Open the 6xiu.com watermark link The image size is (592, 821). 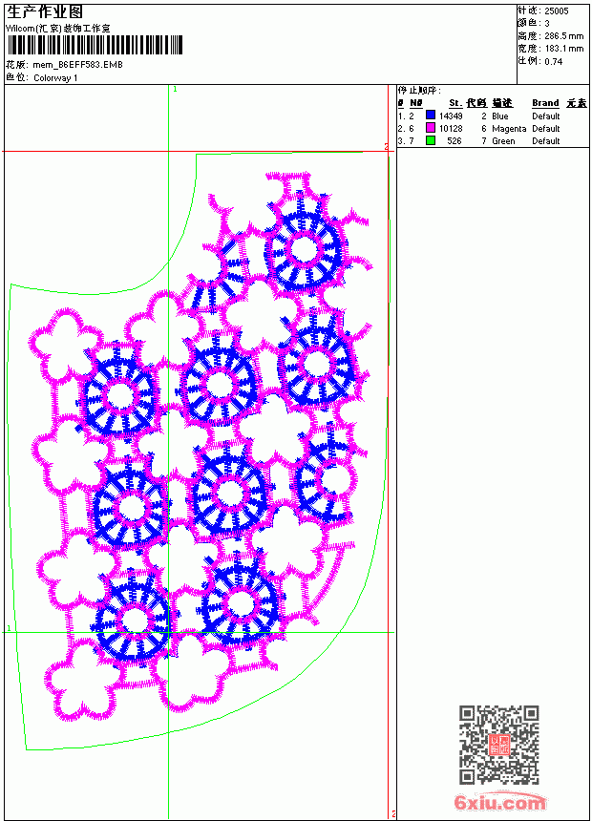[499, 802]
